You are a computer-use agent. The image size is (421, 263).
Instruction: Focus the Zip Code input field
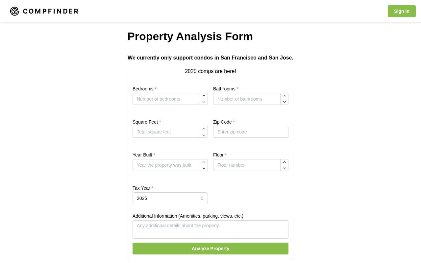coord(251,132)
